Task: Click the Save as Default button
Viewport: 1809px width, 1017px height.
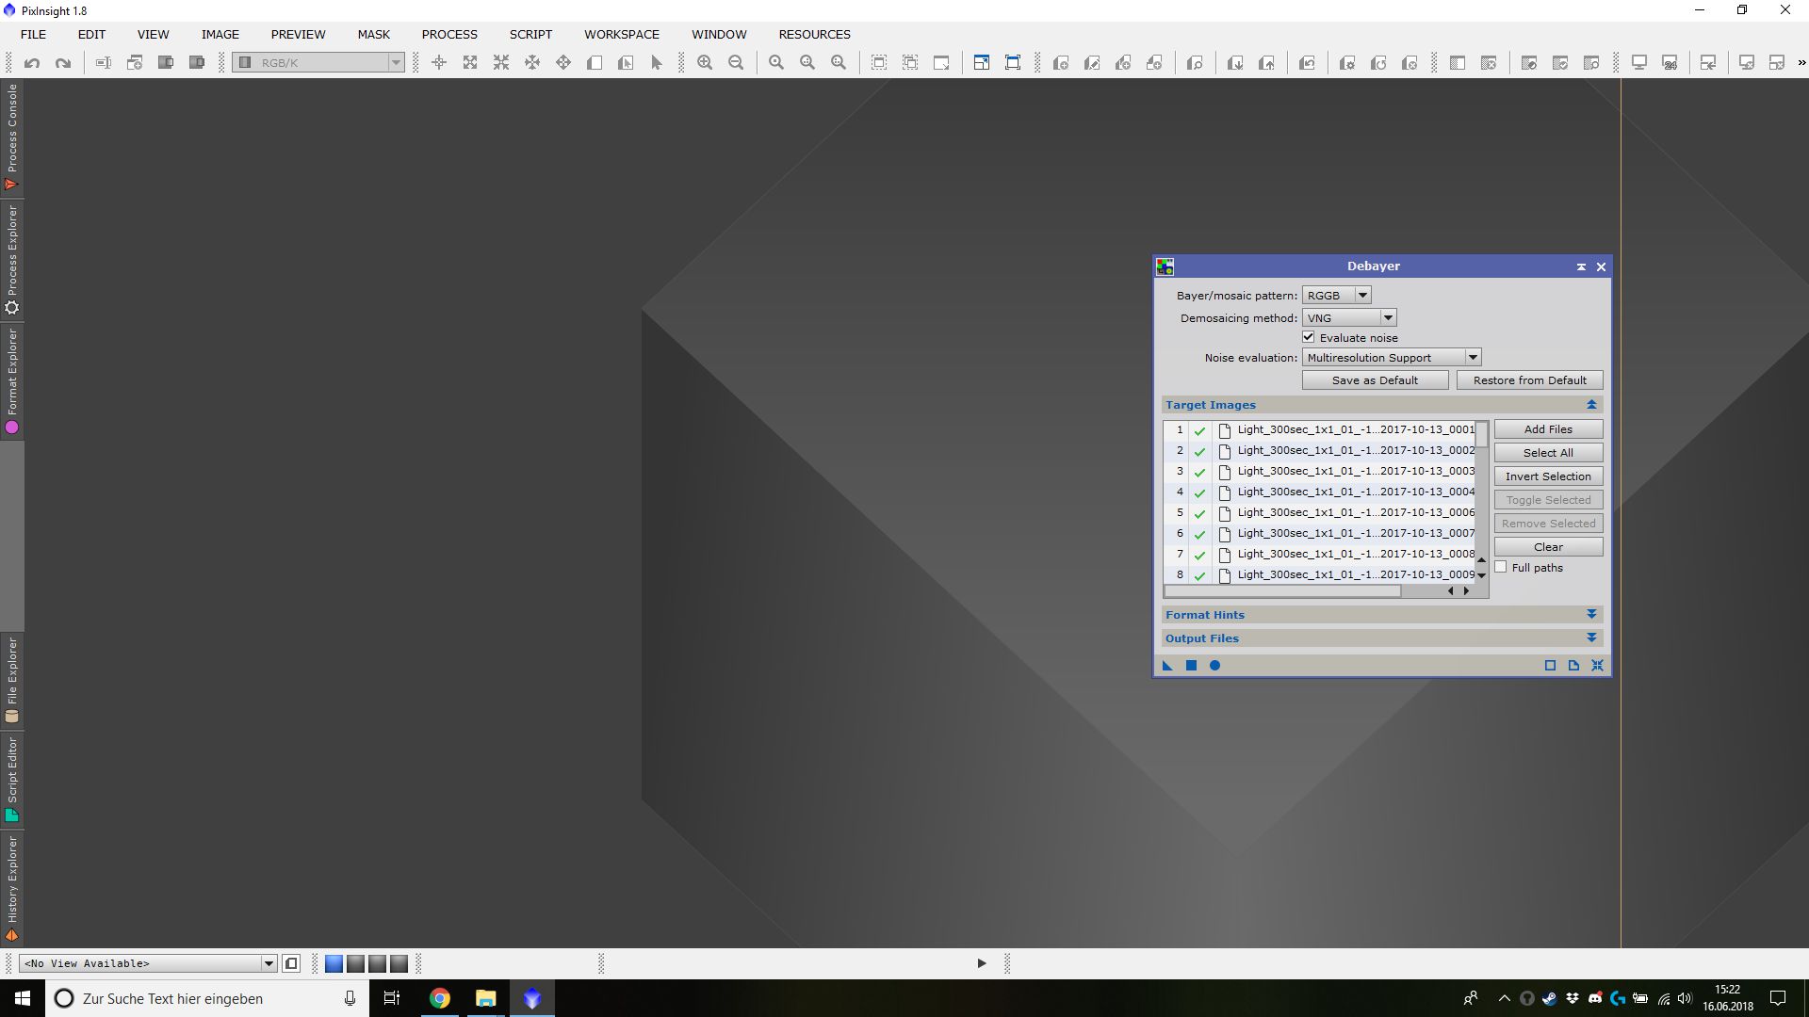Action: click(1375, 380)
